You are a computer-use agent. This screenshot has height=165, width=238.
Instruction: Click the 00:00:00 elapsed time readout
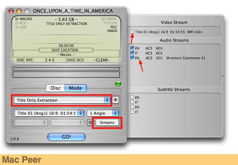(66, 46)
